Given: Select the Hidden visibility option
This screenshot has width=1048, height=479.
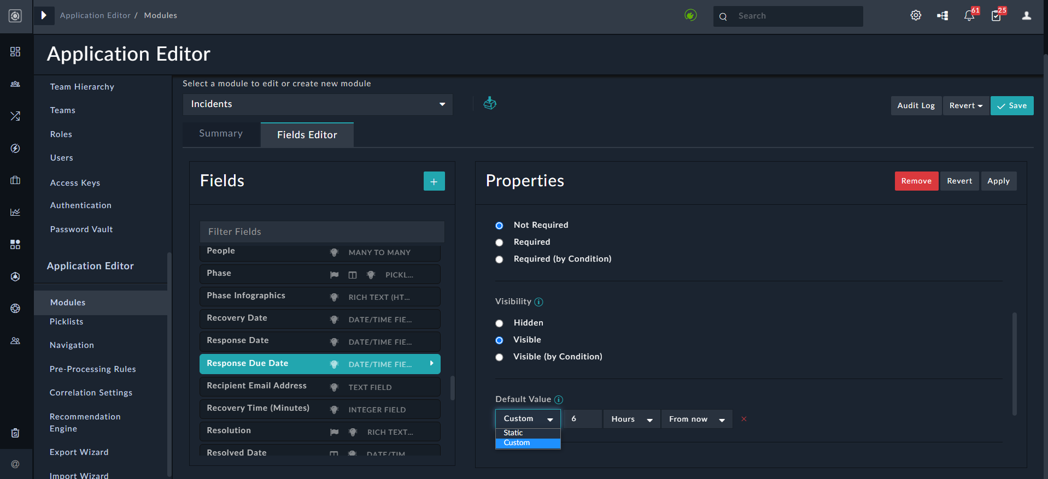Looking at the screenshot, I should (499, 323).
